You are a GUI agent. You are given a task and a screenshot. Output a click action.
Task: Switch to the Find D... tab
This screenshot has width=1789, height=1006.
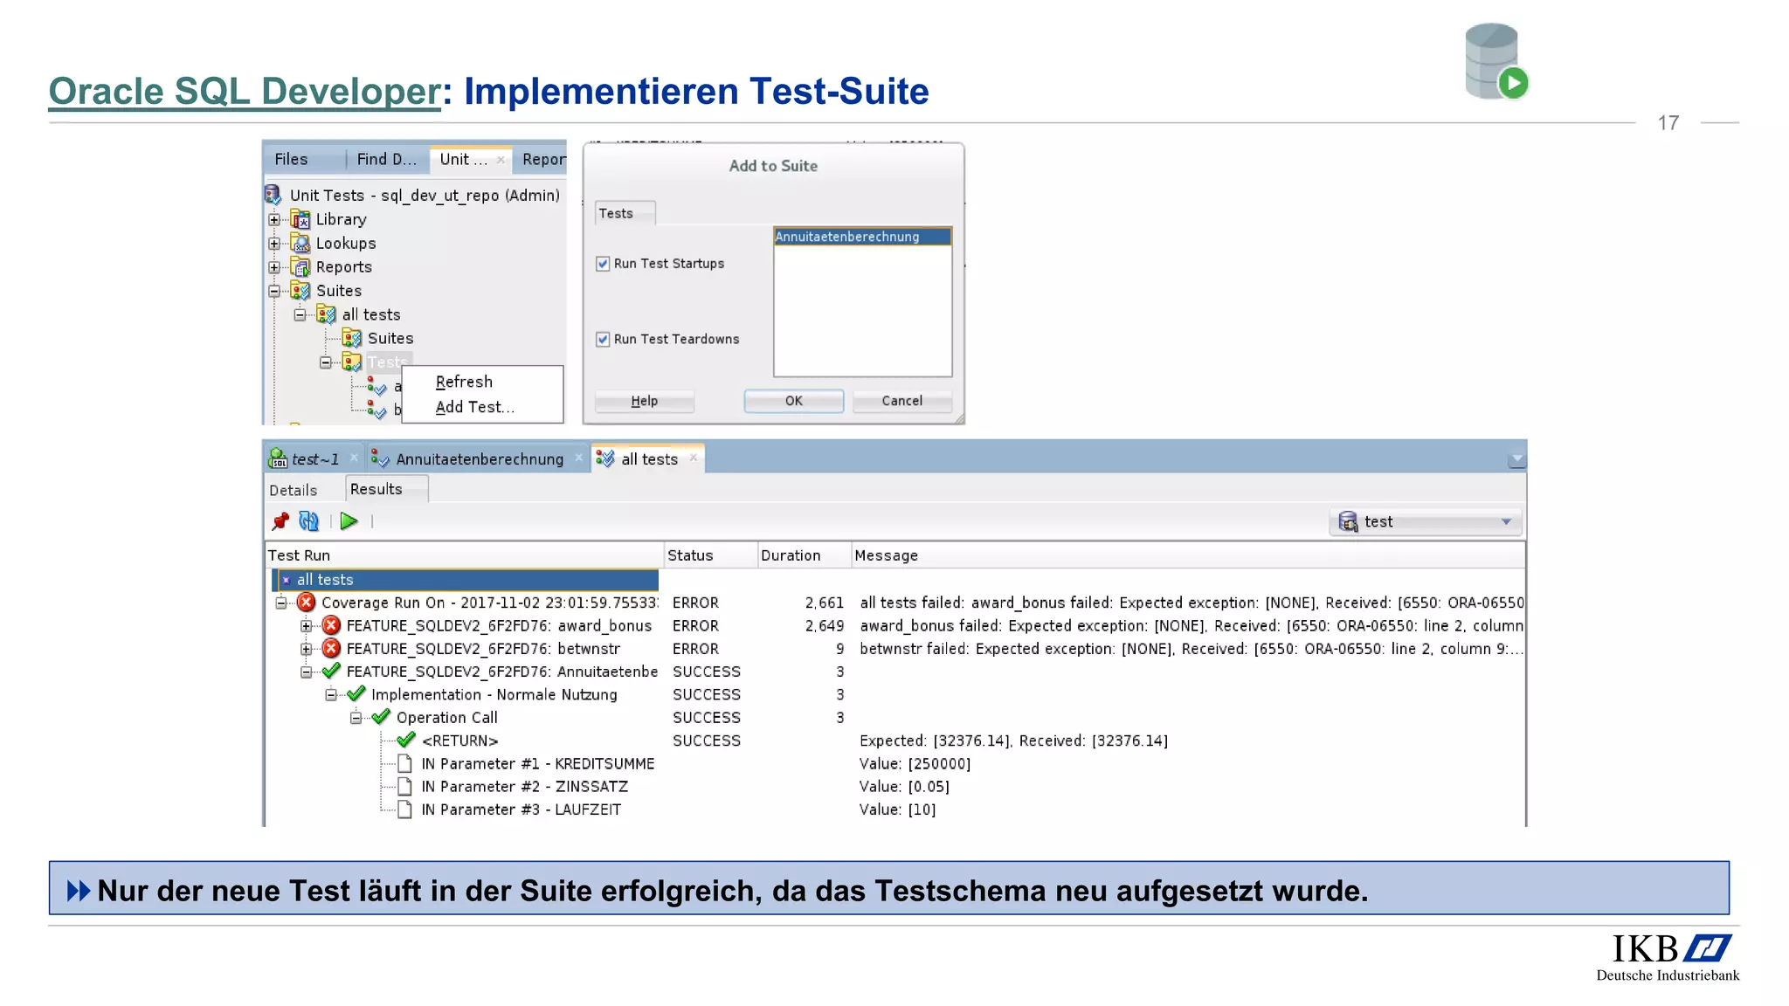(x=386, y=159)
